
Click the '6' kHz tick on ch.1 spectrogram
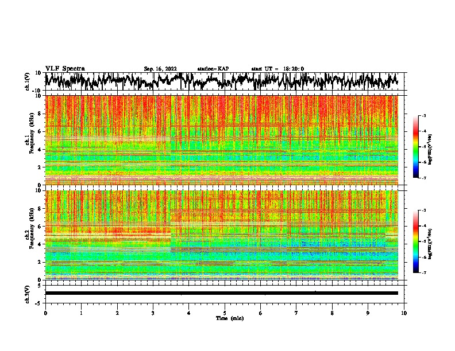(40, 131)
